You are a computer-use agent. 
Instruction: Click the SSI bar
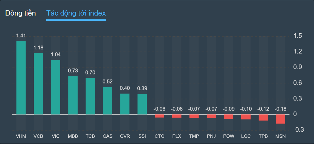(142, 104)
